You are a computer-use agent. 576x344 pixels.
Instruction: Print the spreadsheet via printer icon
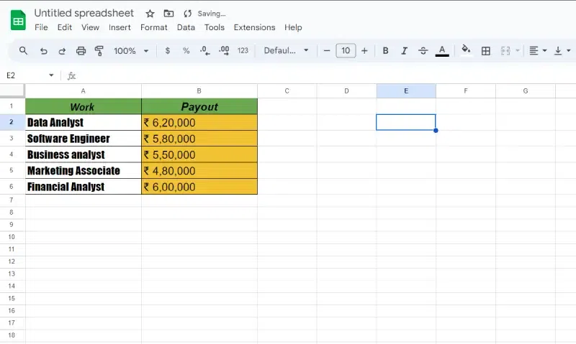coord(81,50)
